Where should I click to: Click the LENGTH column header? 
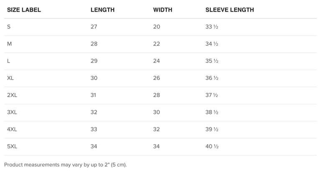102,10
